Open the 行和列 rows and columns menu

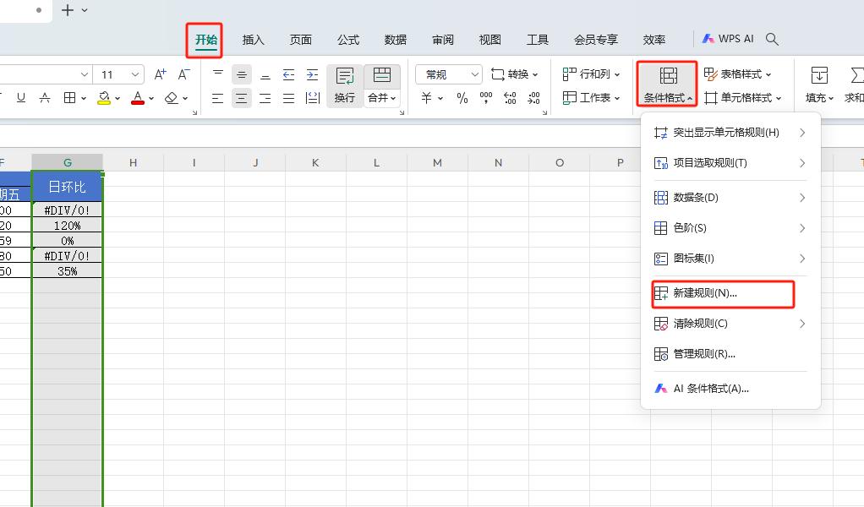coord(591,74)
